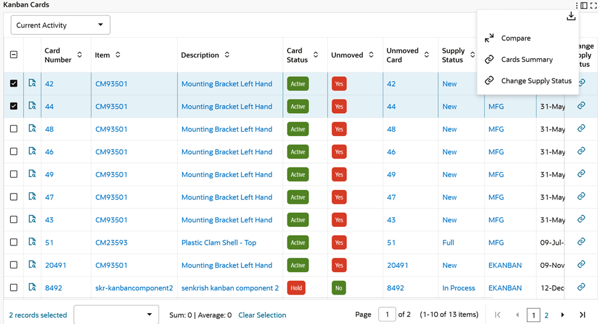Check the checkbox for card 46
This screenshot has height=324, width=598.
[13, 151]
